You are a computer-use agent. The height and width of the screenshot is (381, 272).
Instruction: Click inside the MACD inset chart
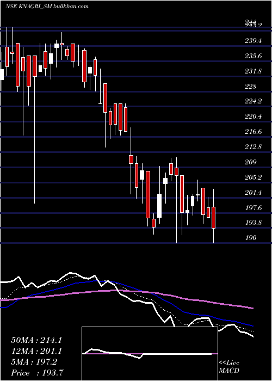[x=150, y=354]
